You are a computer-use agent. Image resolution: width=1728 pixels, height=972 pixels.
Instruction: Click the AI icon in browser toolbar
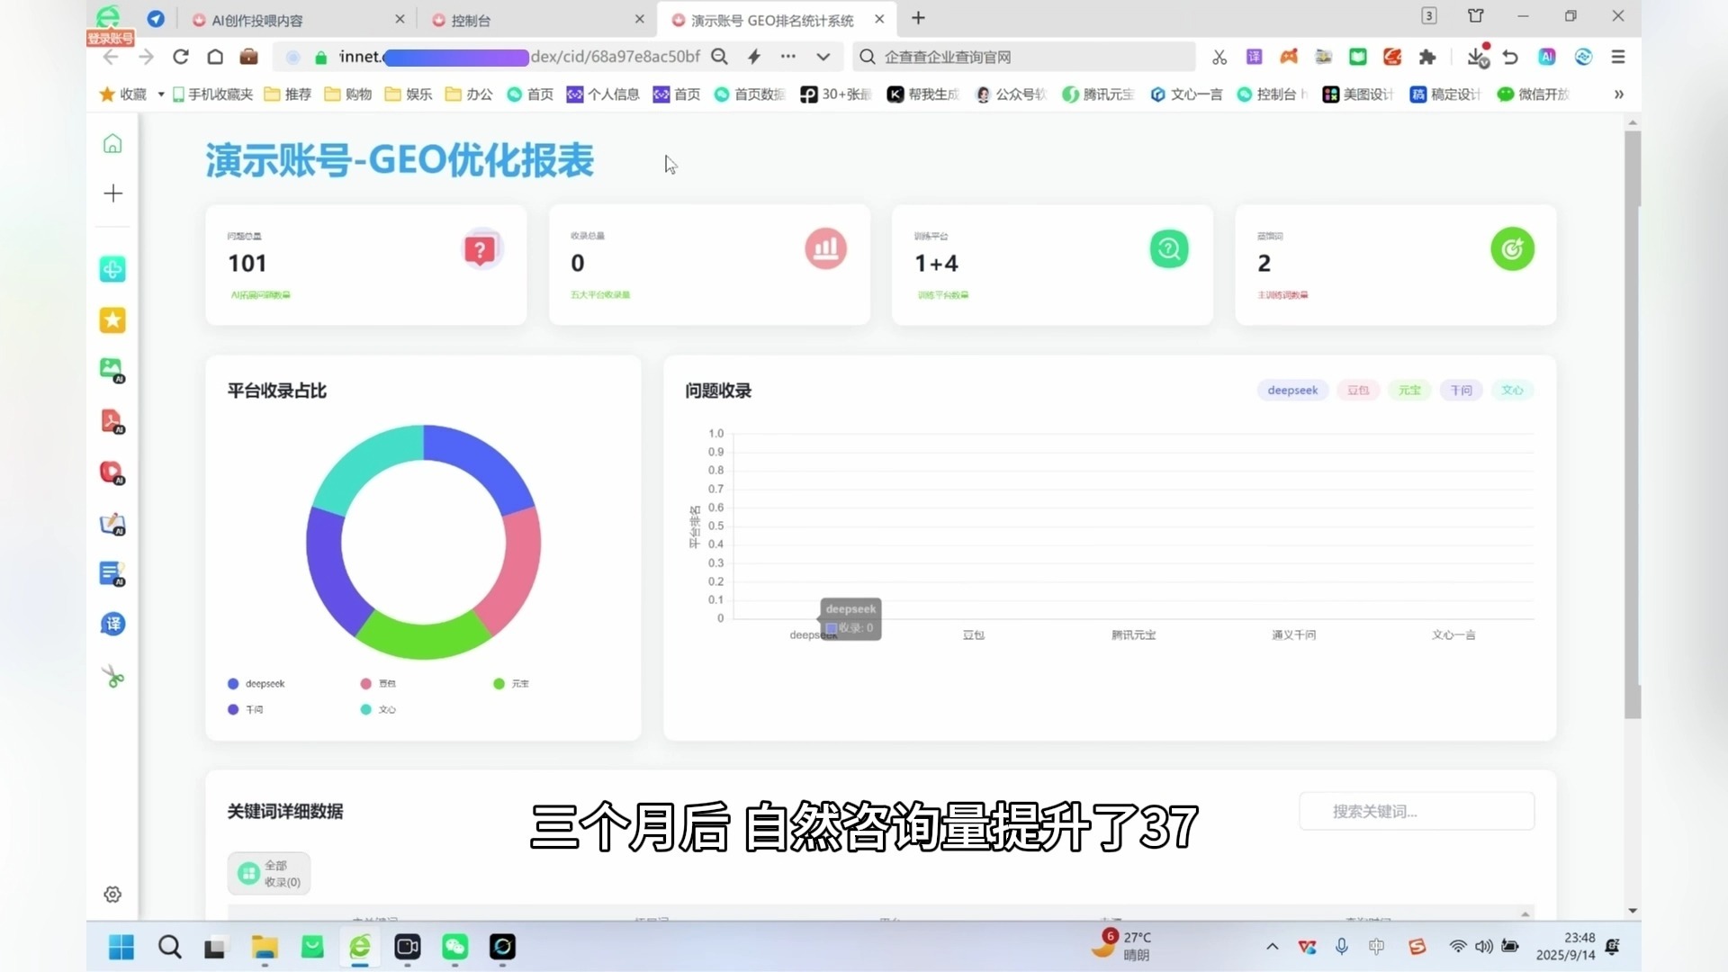coord(1546,57)
